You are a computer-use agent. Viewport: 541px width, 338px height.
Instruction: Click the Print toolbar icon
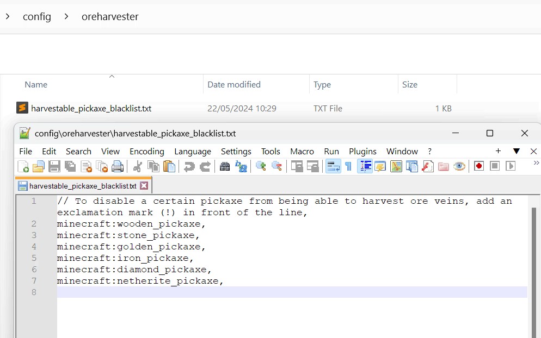[x=118, y=166]
